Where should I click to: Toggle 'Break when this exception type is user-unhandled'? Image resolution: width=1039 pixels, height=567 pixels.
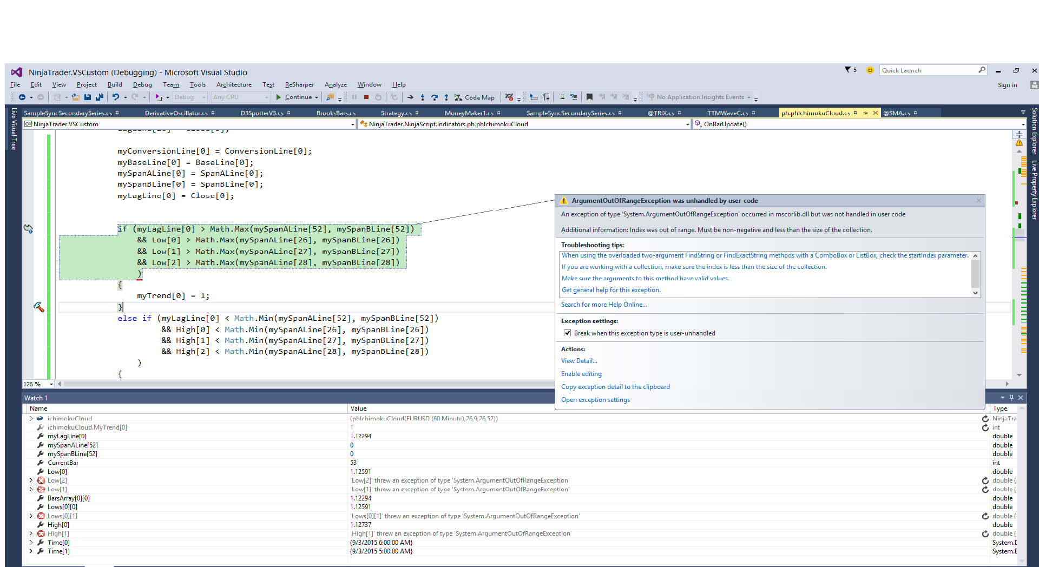[567, 333]
